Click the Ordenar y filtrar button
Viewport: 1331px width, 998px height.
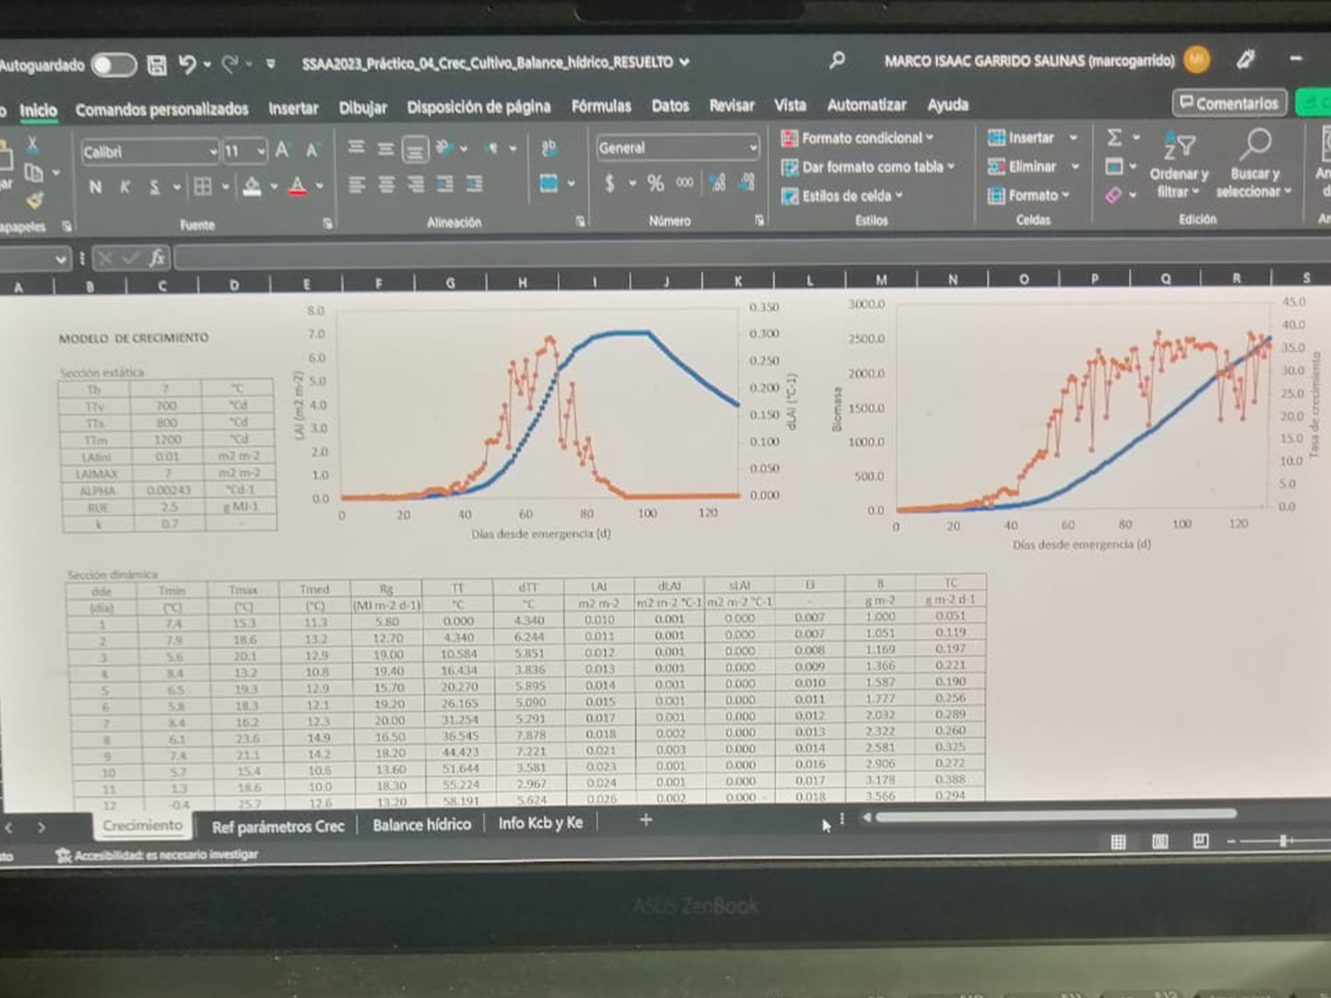(1178, 164)
